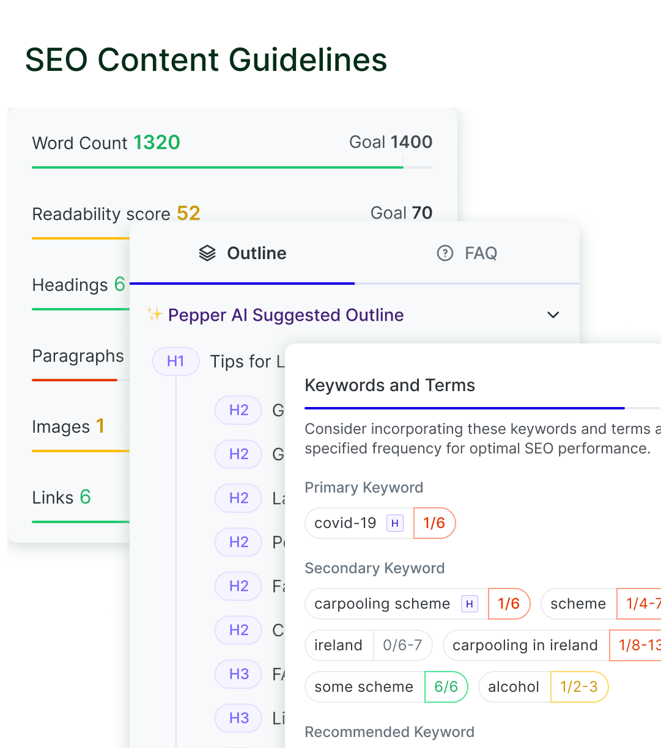Select the covid-19 primary keyword chip
Viewport: 661px width, 748px height.
346,523
